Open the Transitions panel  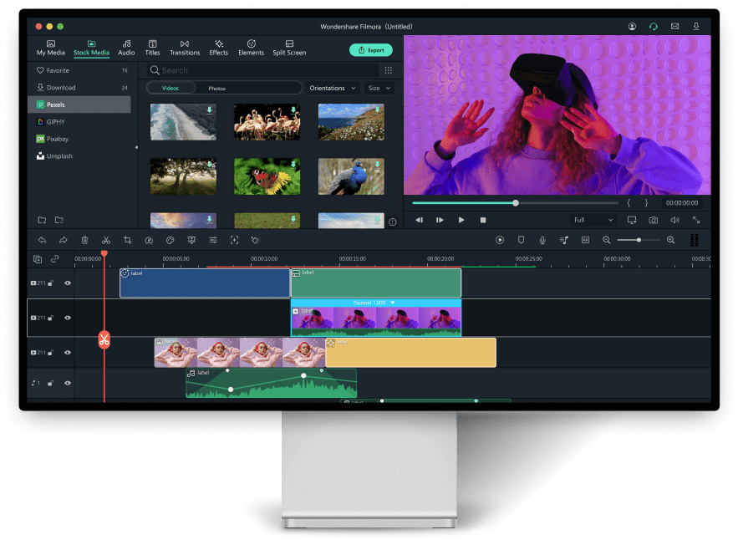tap(185, 47)
